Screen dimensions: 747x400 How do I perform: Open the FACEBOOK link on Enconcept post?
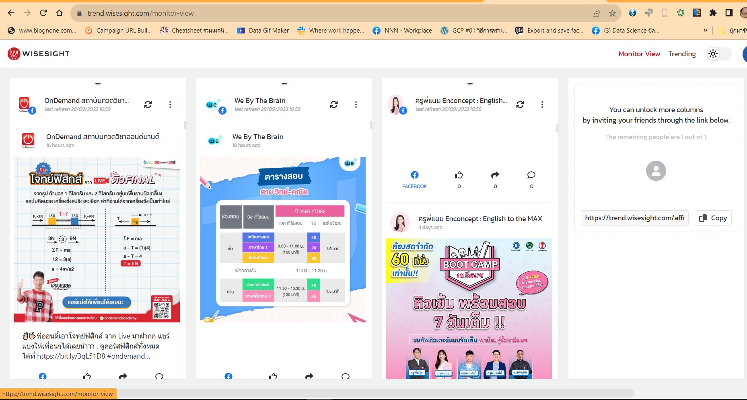414,179
